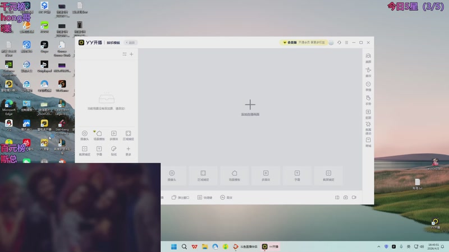Add 字幕 subtitle source in the left source panel
Screen dimensions: 449x252
99,151
